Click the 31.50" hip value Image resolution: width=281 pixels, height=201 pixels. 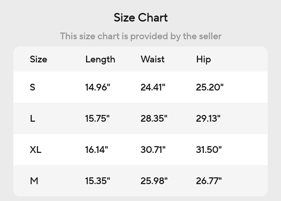coord(209,150)
